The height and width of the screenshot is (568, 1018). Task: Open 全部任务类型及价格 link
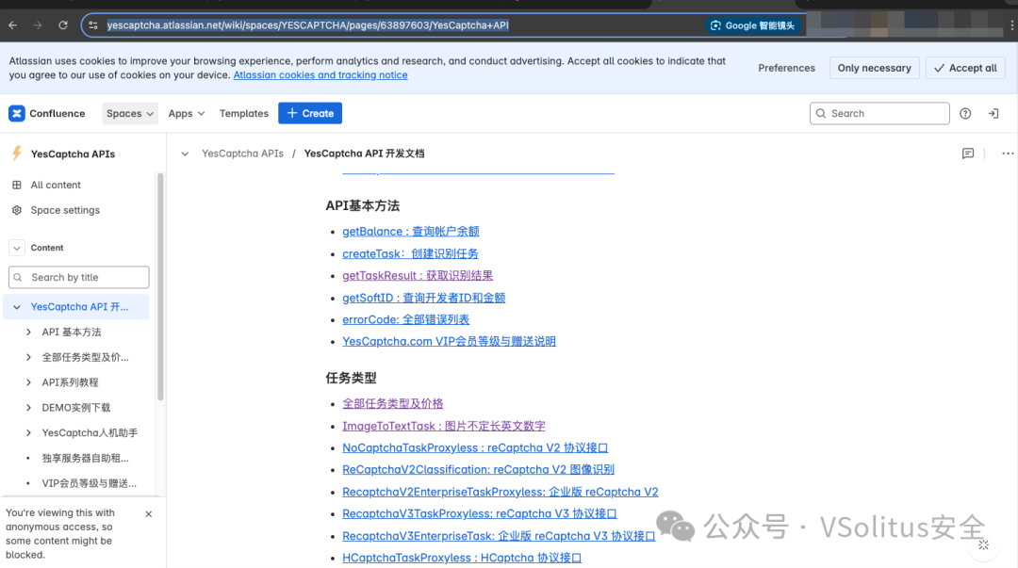click(x=393, y=404)
